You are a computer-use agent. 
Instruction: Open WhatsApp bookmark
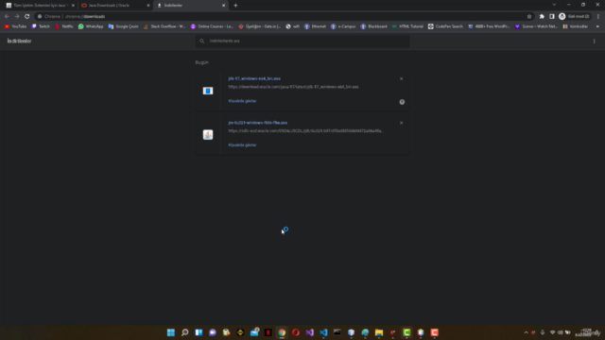pyautogui.click(x=91, y=26)
